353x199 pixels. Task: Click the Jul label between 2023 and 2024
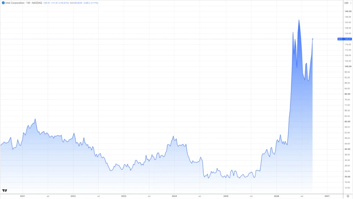149,196
